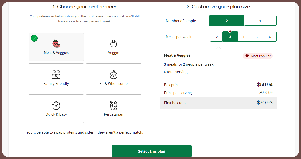Choose 5 meals per week

pos(257,37)
